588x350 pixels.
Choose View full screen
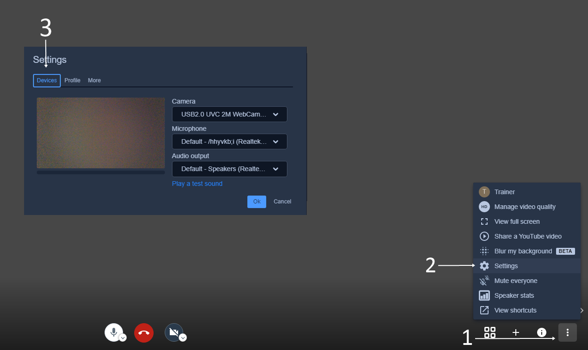pyautogui.click(x=527, y=221)
